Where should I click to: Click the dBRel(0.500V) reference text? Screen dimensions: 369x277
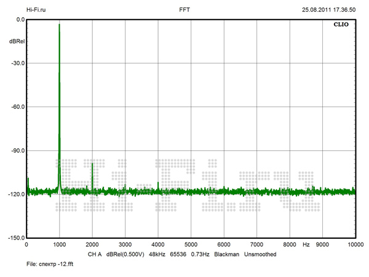(126, 254)
